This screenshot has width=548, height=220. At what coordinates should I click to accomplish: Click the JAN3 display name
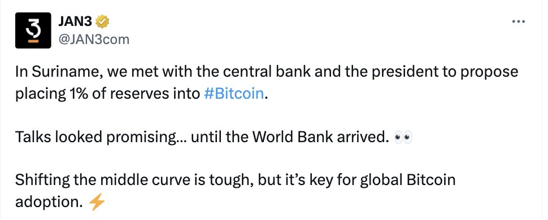coord(76,21)
